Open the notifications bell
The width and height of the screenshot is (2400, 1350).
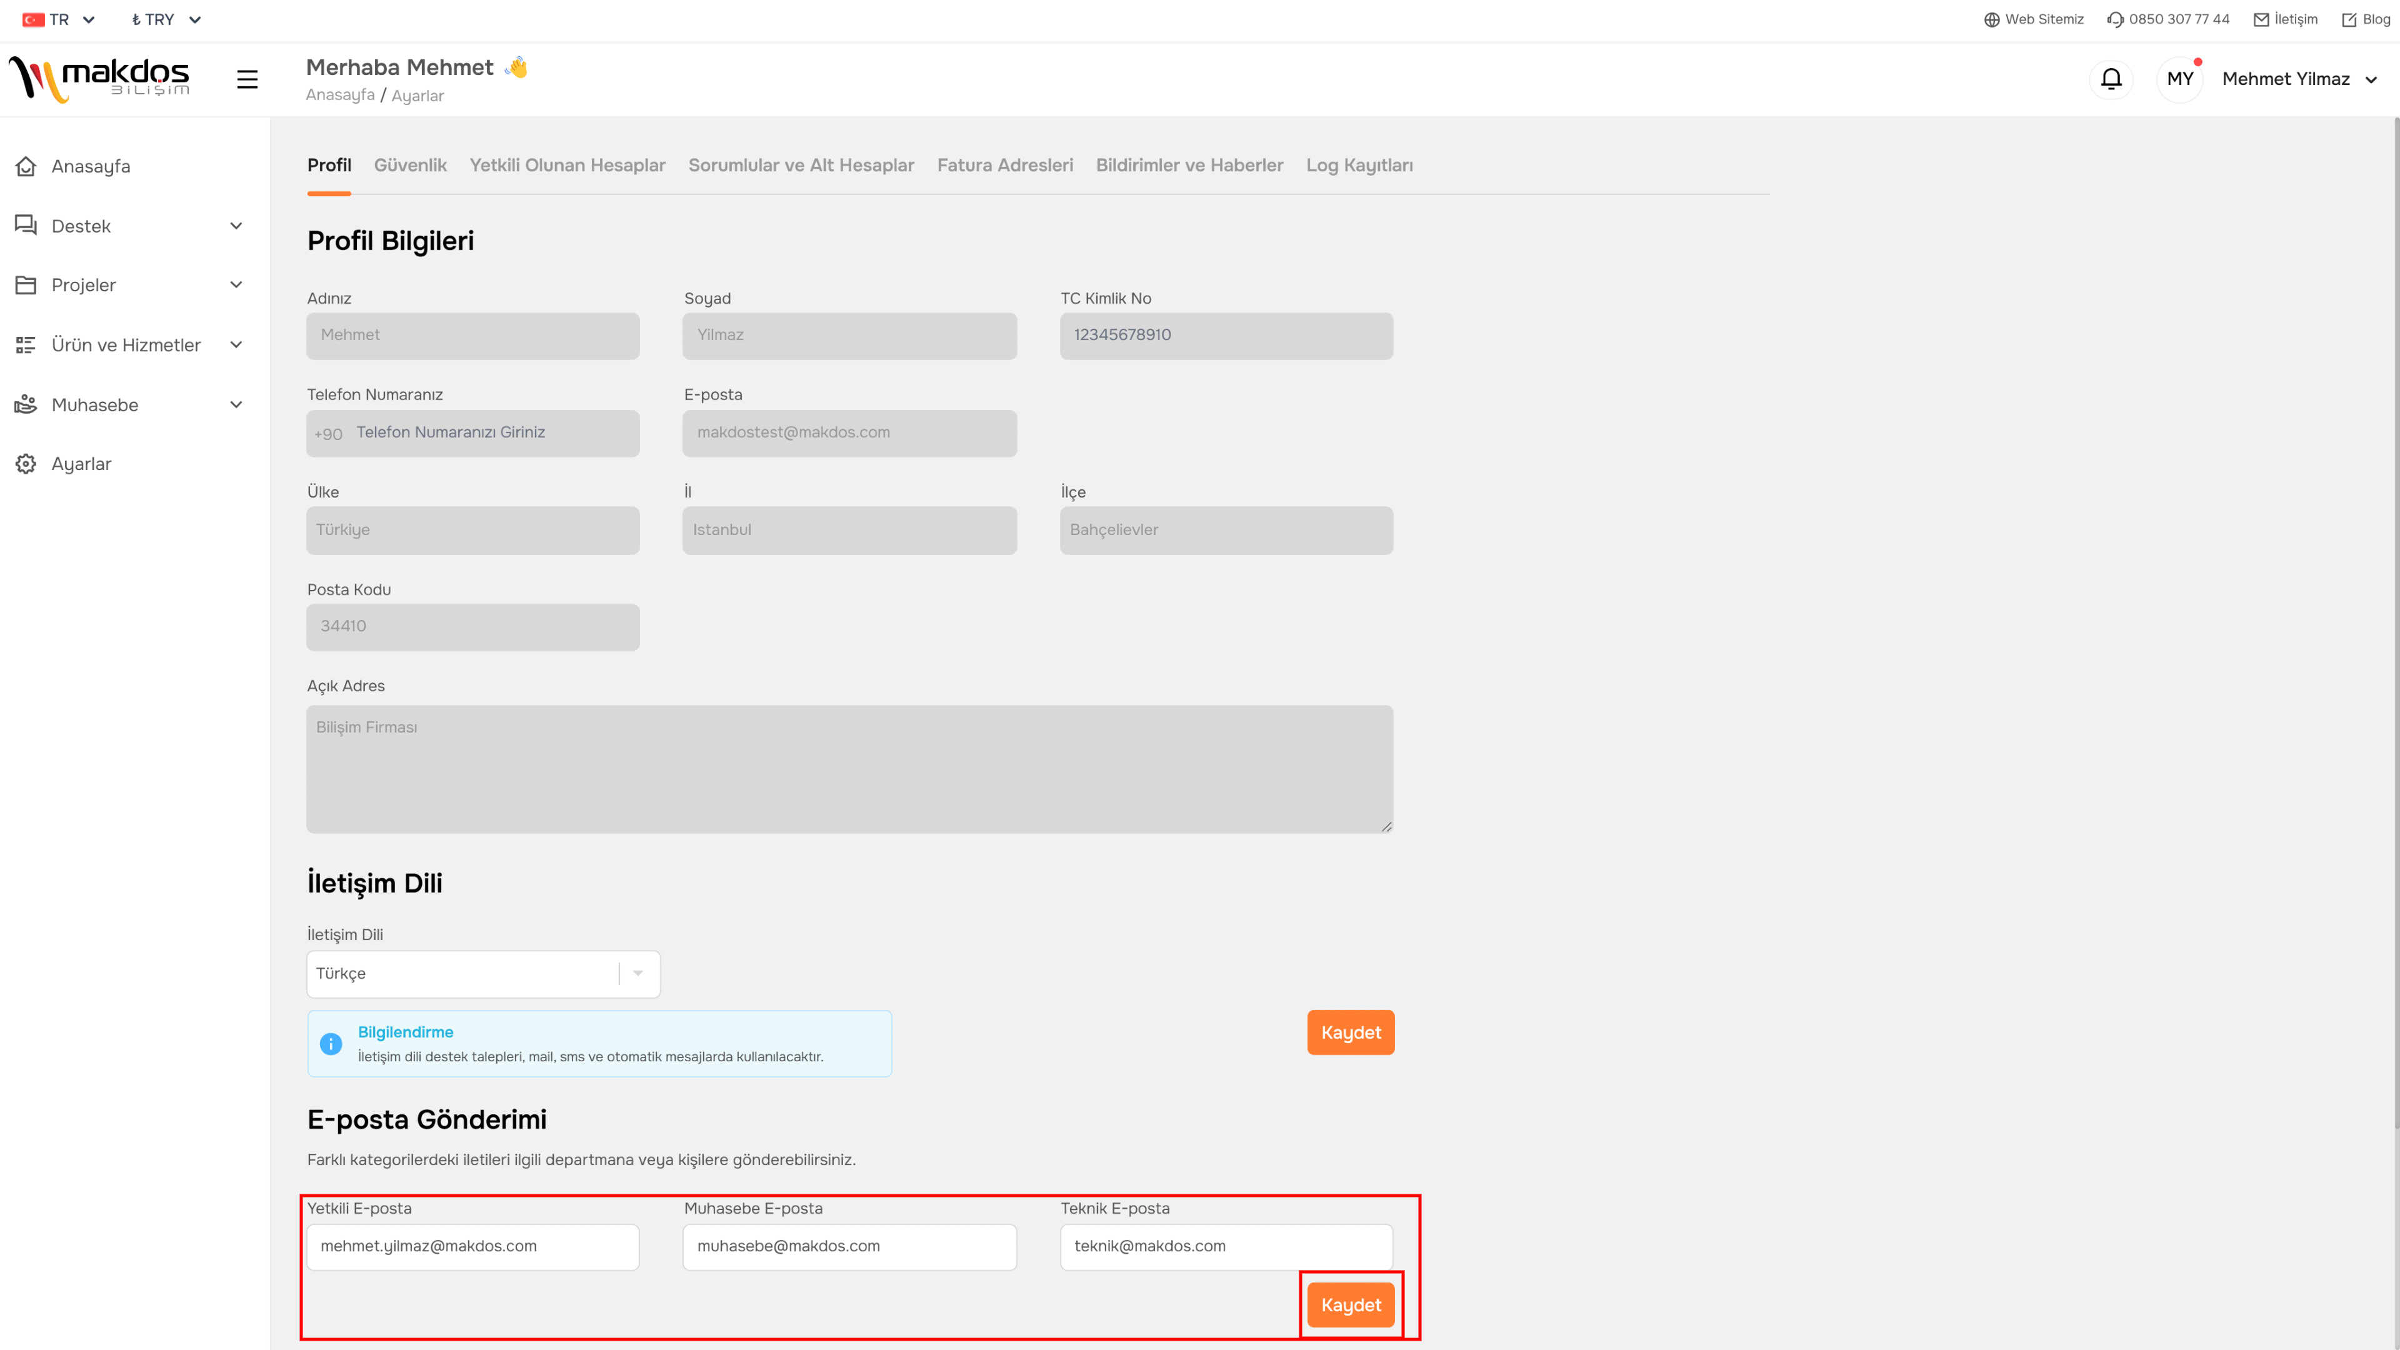[2111, 79]
